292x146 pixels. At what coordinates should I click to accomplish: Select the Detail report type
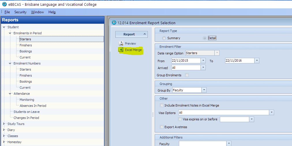[205, 38]
